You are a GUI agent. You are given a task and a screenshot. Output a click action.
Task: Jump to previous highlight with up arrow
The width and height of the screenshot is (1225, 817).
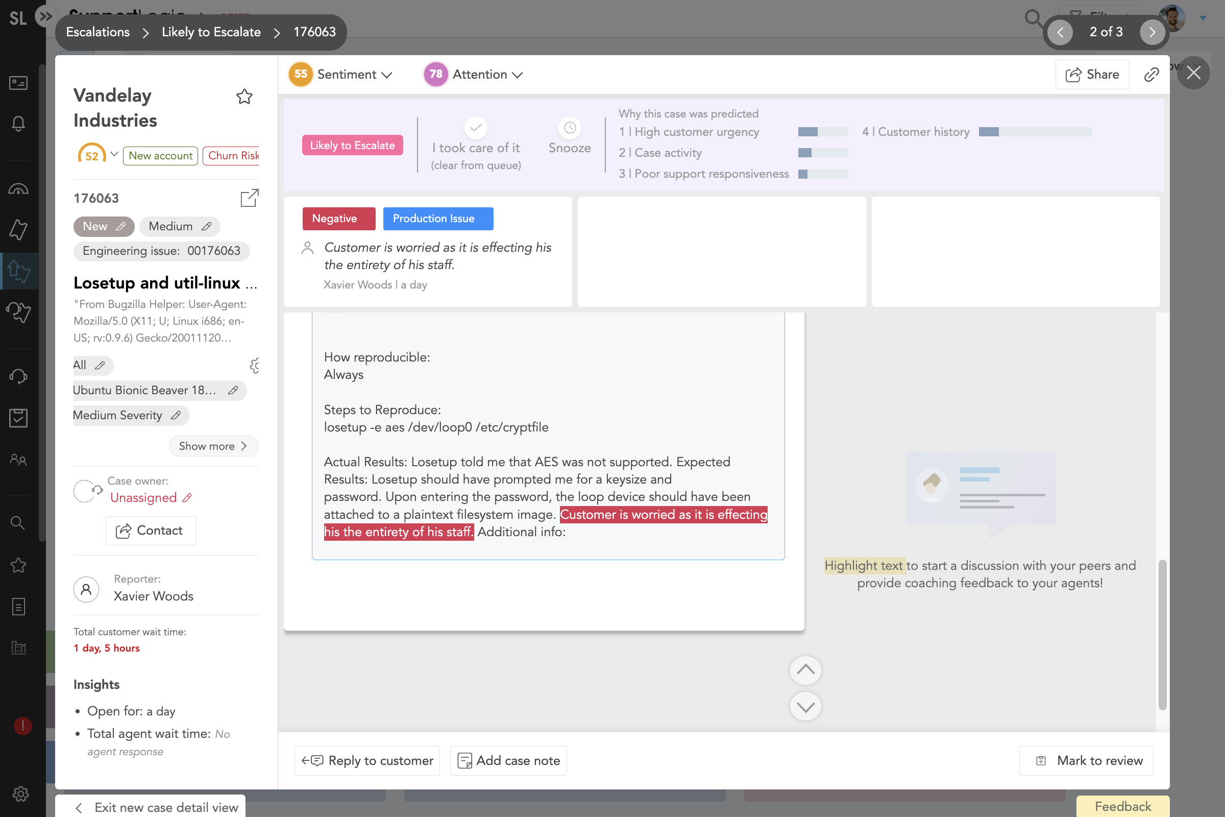(x=805, y=670)
